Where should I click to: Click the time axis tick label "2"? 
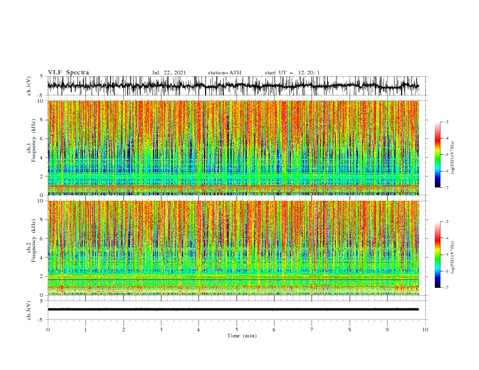pos(123,329)
